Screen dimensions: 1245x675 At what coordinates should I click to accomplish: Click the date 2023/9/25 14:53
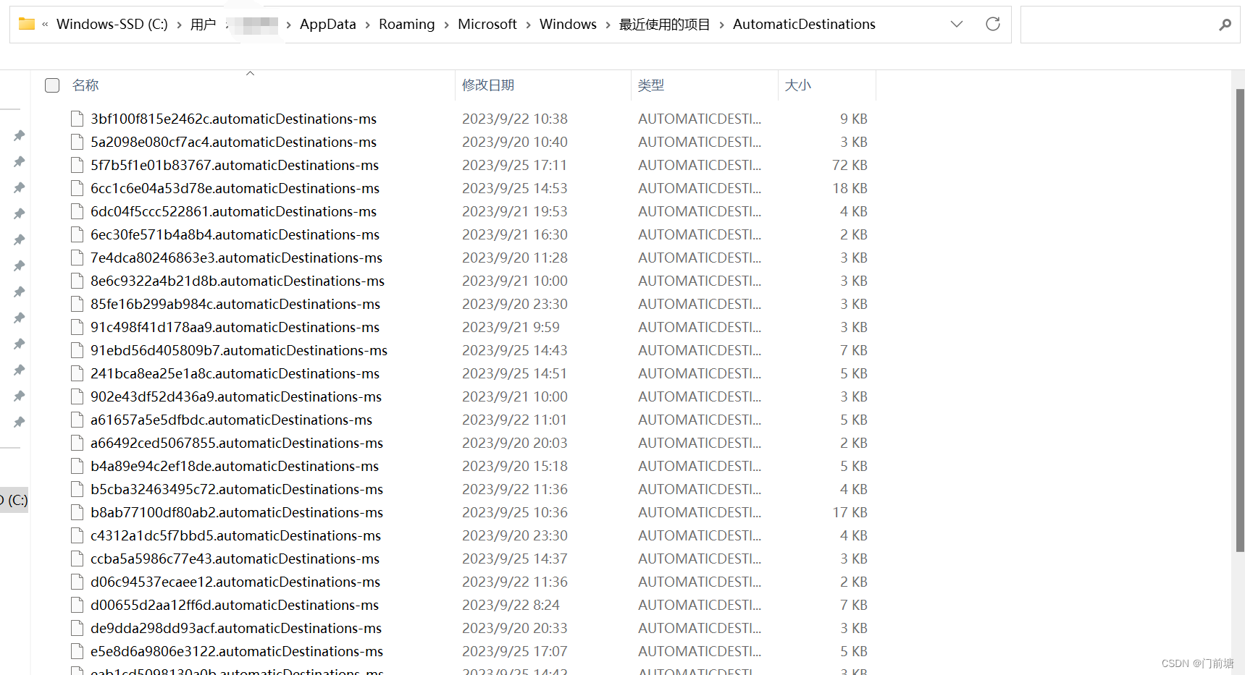pos(515,188)
